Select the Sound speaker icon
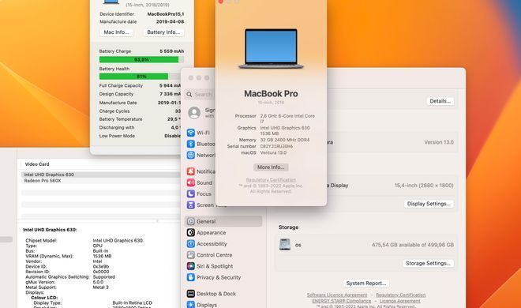 [191, 182]
